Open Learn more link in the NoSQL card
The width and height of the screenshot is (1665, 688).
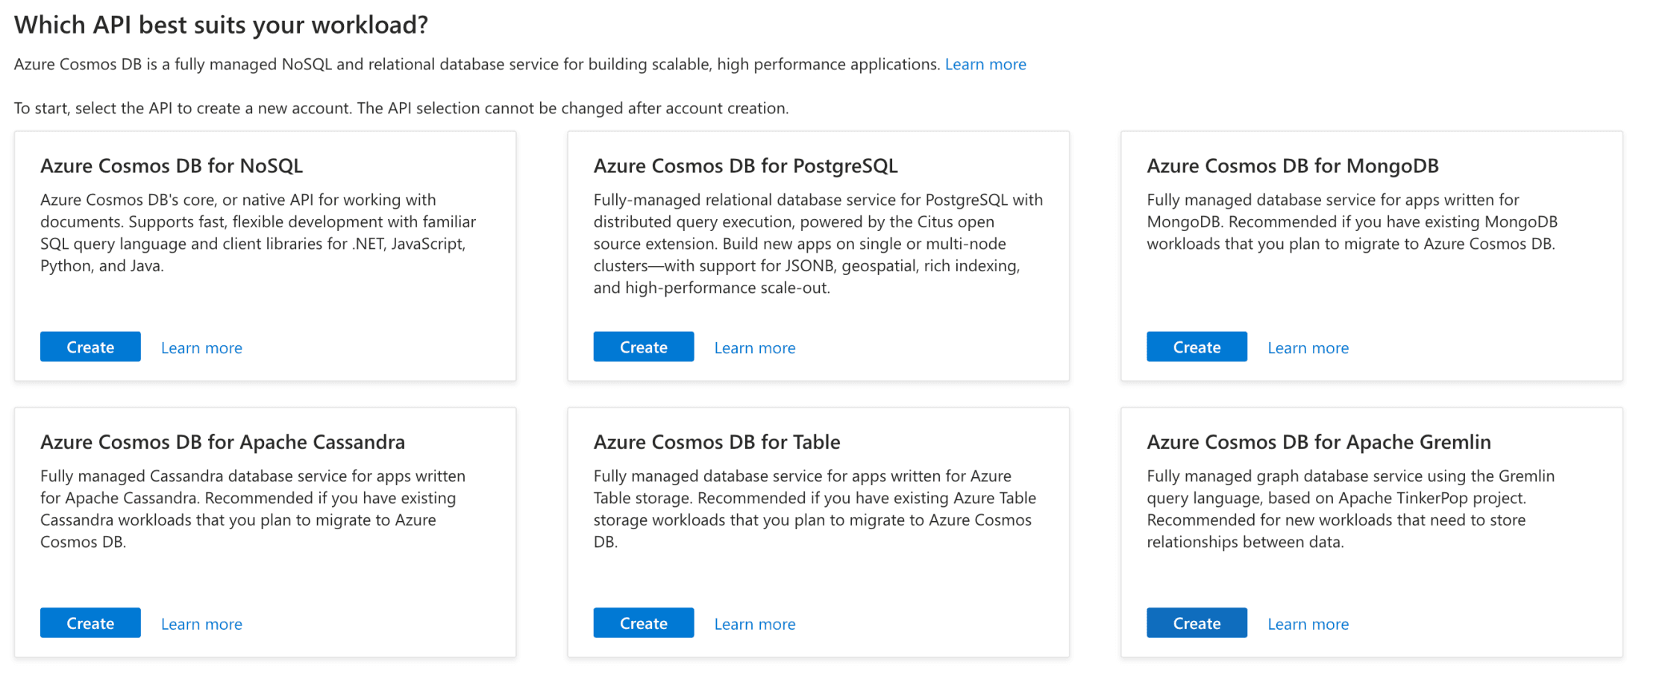tap(201, 347)
